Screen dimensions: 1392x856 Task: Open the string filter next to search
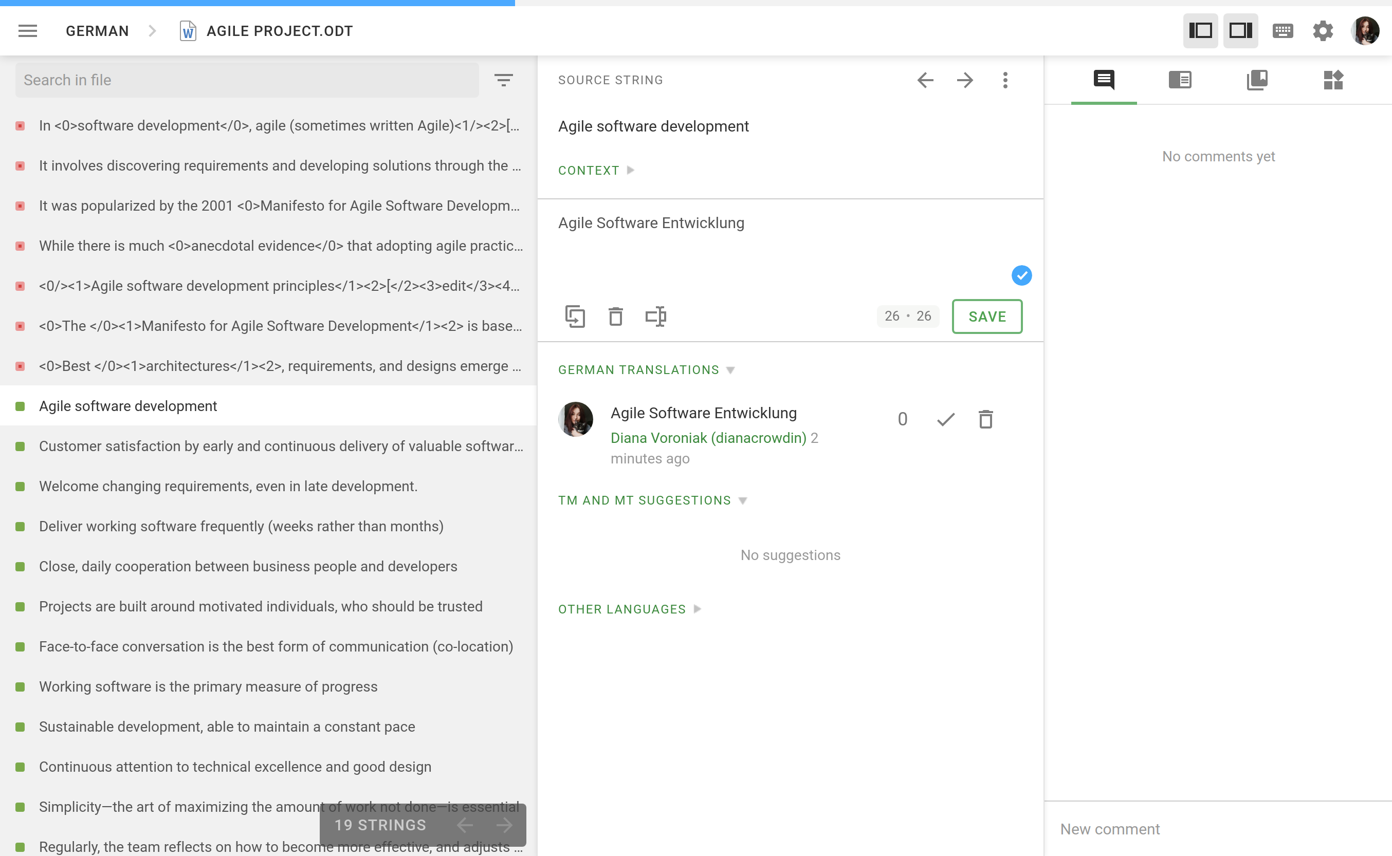503,80
